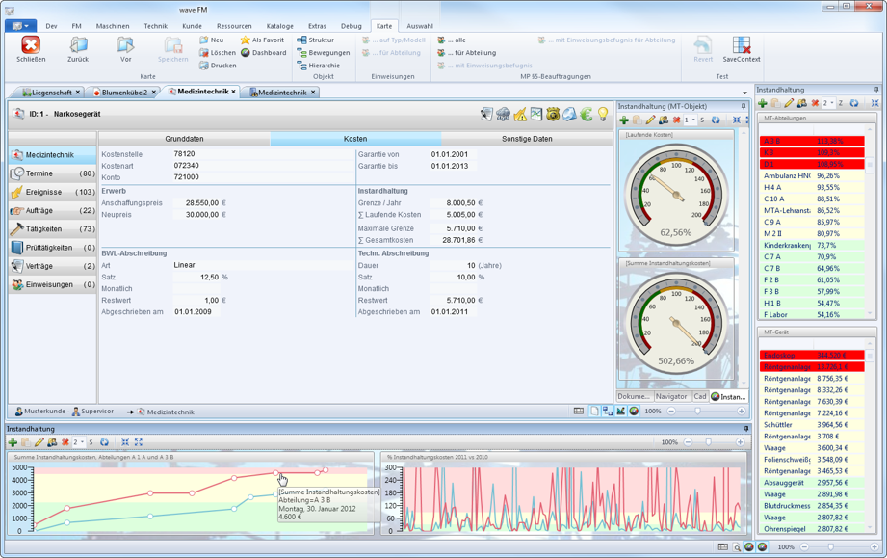The height and width of the screenshot is (558, 887).
Task: Click the Hierarchie button in ribbon
Action: 318,66
